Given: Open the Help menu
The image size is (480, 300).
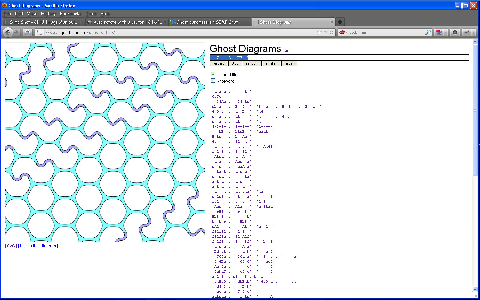Looking at the screenshot, I should click(x=105, y=14).
